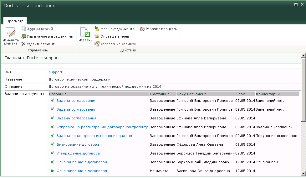Click Бурков Юрий Владимирович cell
This screenshot has width=306, height=178.
(203, 162)
